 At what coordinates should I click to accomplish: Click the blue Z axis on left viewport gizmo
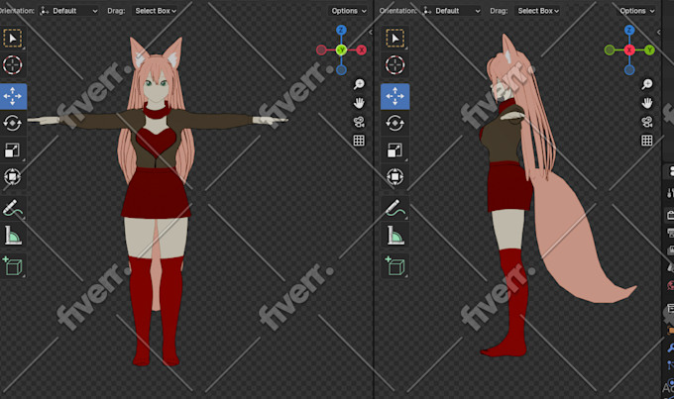point(341,30)
